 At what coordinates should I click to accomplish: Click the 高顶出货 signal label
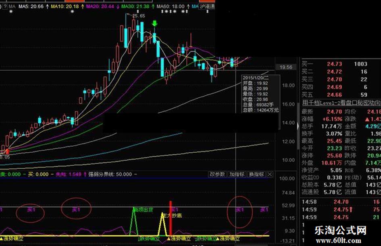[144, 210]
